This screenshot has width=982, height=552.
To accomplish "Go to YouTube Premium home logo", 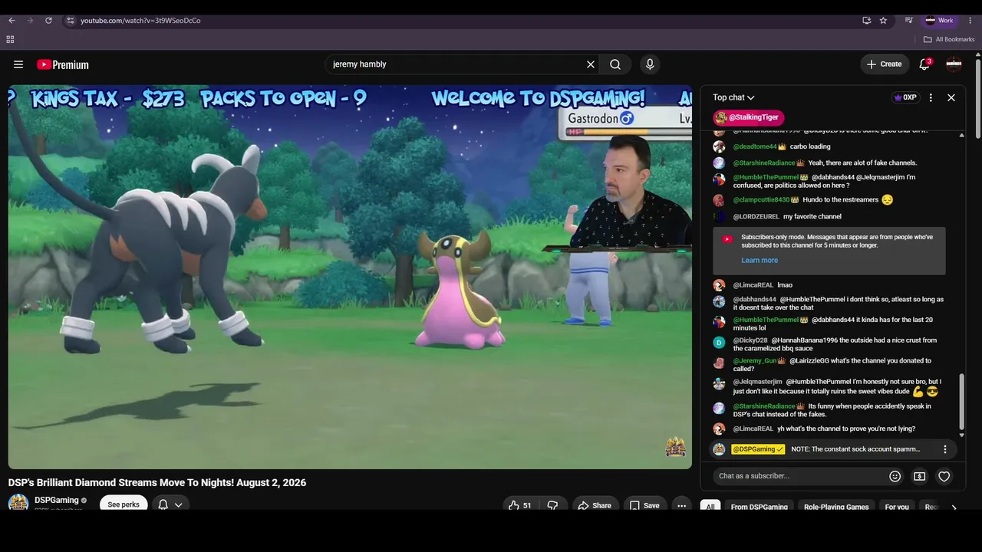I will [x=63, y=64].
